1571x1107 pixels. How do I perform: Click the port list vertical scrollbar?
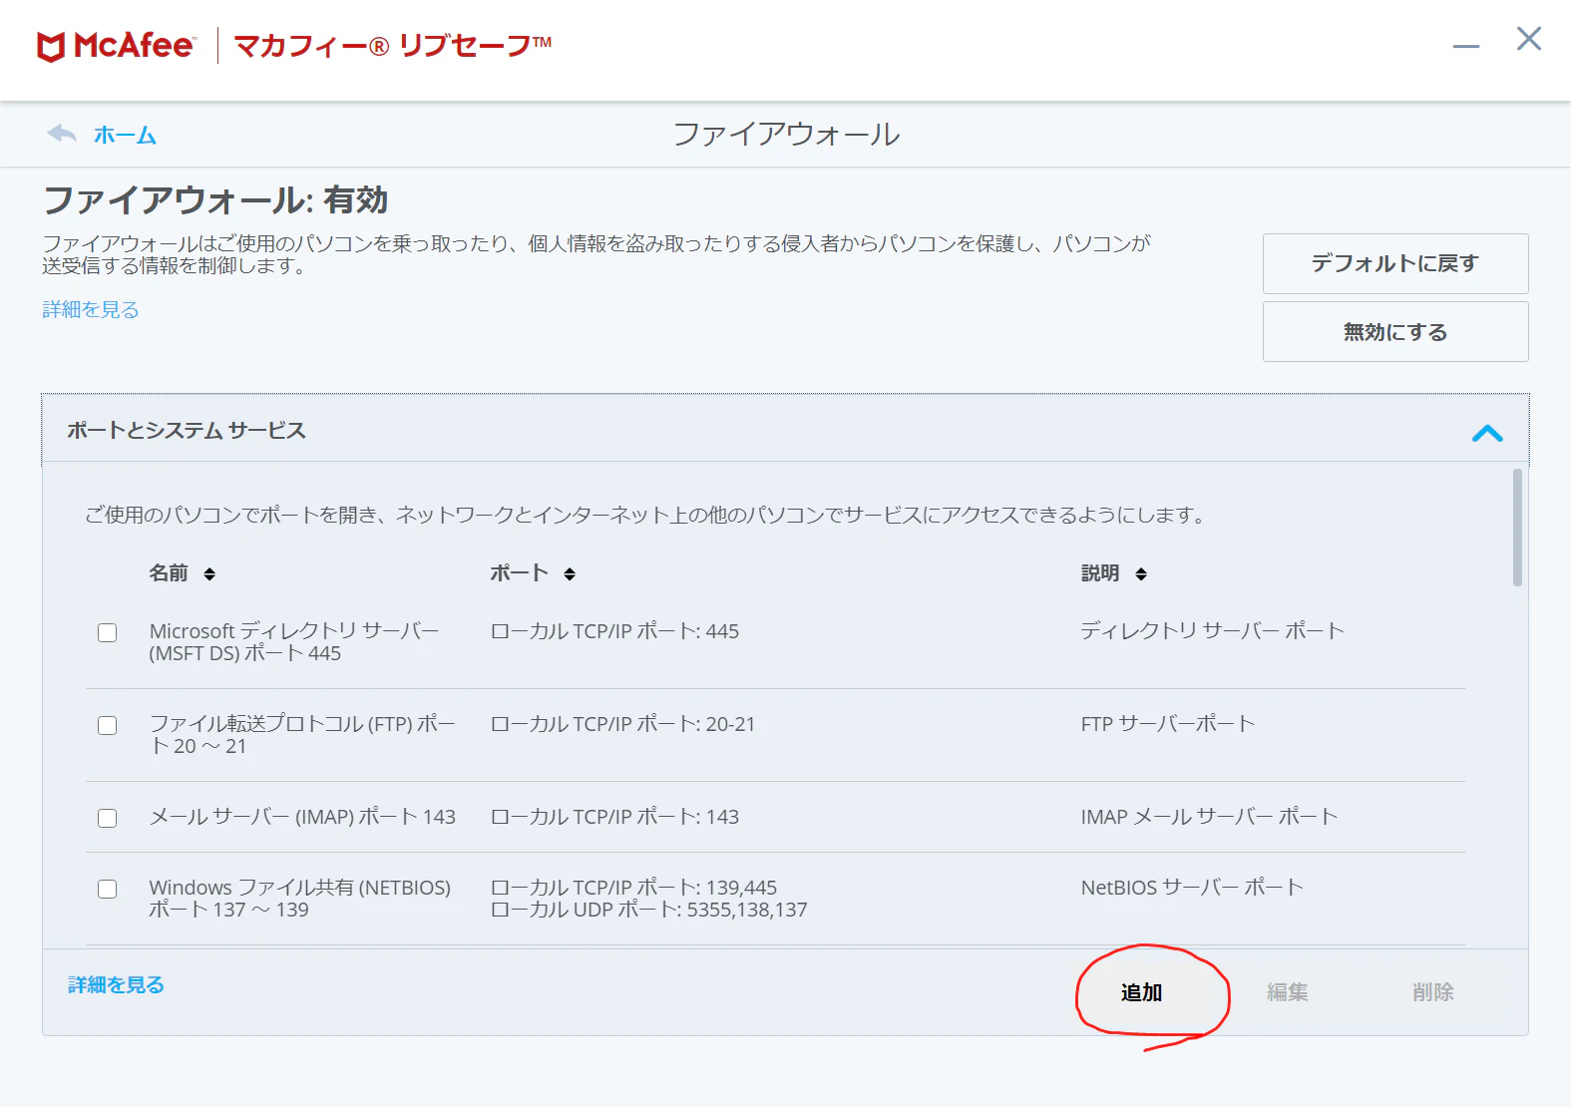(1517, 528)
